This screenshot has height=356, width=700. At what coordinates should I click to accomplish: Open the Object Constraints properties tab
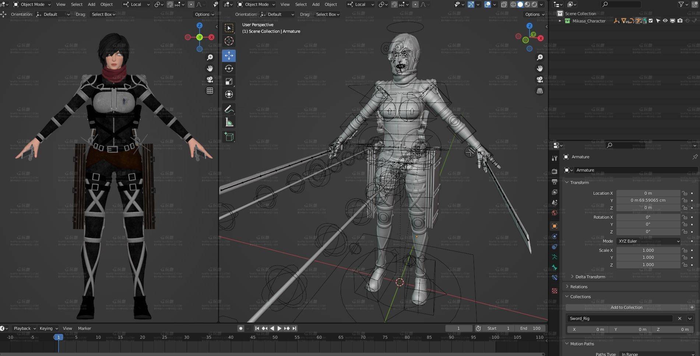click(x=555, y=247)
